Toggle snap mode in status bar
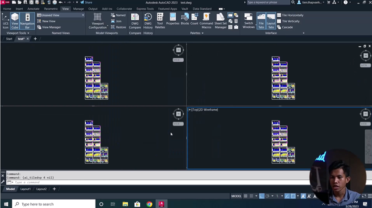372x208 pixels. pos(252,196)
